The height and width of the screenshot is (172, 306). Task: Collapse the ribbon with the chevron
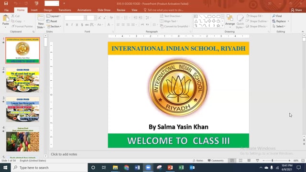click(303, 32)
